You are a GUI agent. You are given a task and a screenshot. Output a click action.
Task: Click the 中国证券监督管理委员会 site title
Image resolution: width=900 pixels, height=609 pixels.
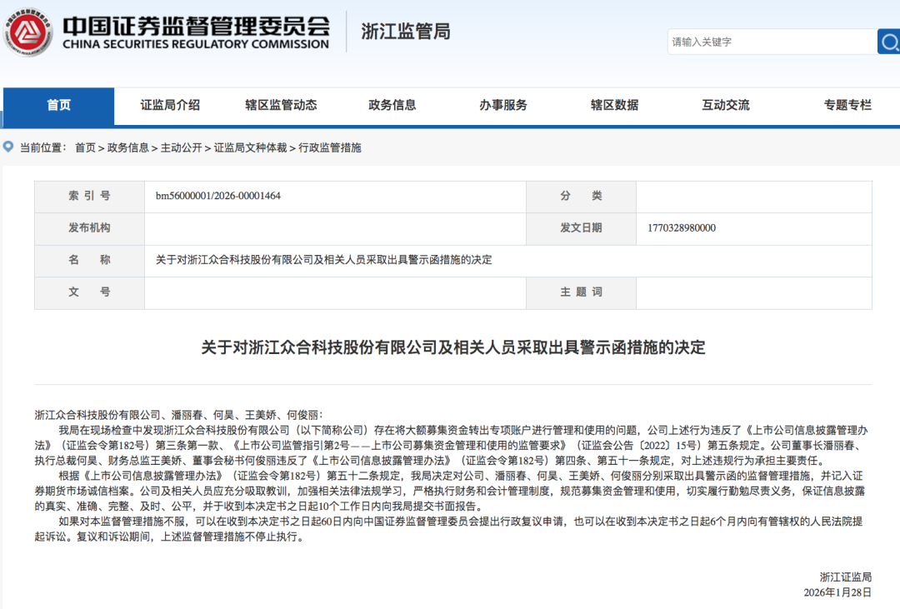click(x=197, y=26)
